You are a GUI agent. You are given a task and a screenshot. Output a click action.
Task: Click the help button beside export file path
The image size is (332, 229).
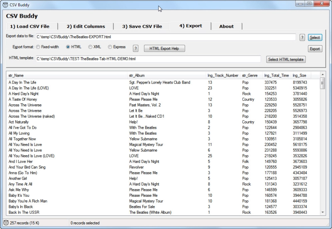(x=302, y=38)
